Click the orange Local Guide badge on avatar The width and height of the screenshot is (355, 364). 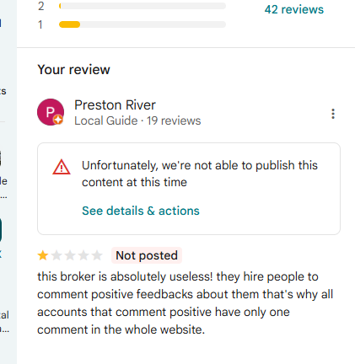(58, 120)
